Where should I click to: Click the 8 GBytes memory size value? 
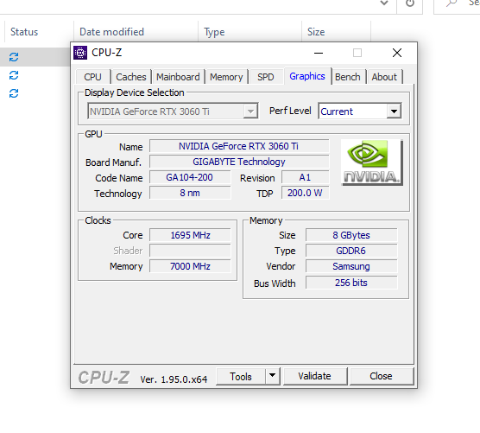point(351,235)
